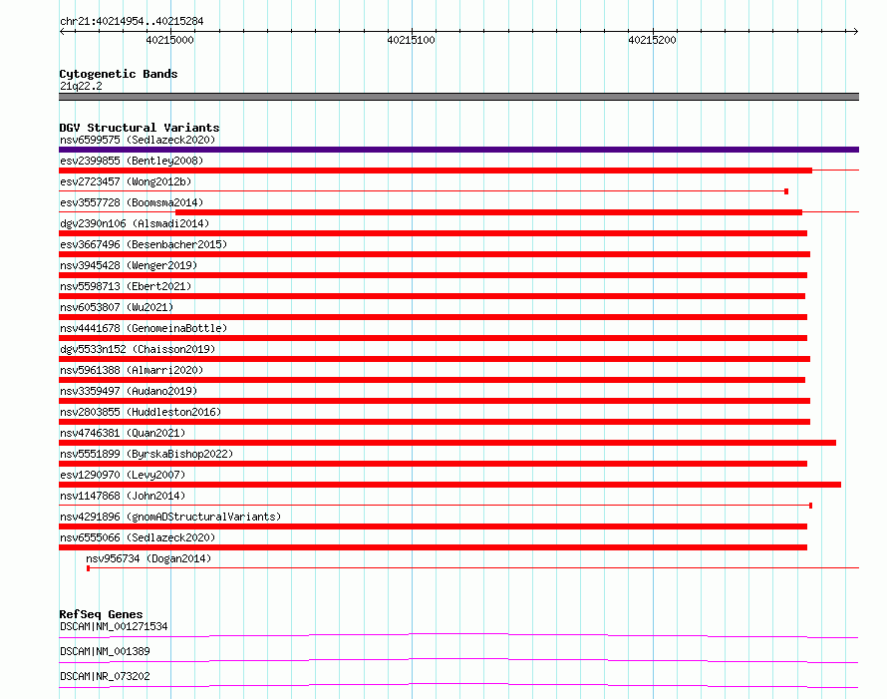Select the RefSeq Genes track title
The image size is (887, 699).
point(102,614)
